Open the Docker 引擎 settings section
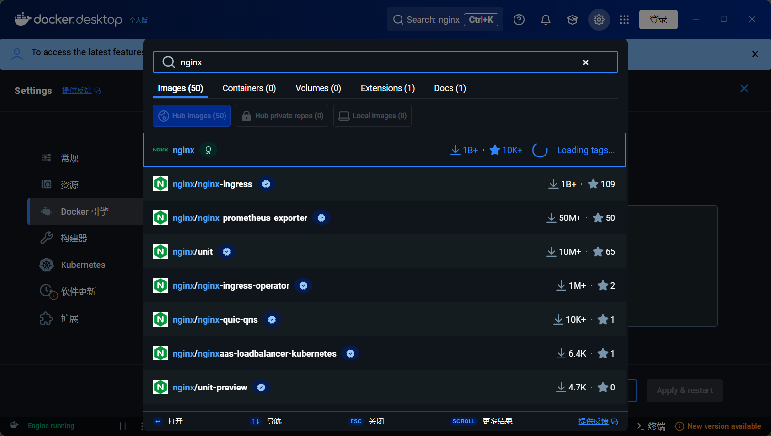The image size is (771, 436). pos(85,212)
